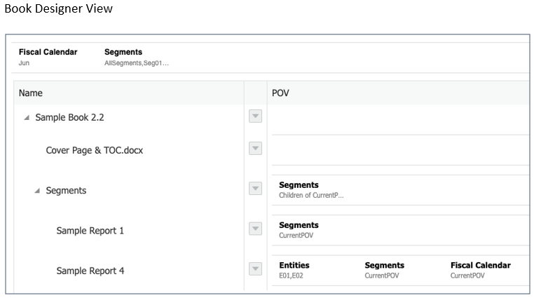Open the dropdown arrow for the Segments section

tap(256, 189)
